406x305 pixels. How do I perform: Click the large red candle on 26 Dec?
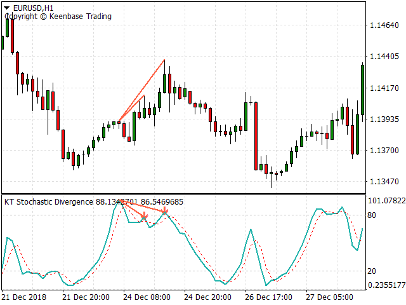click(256, 136)
